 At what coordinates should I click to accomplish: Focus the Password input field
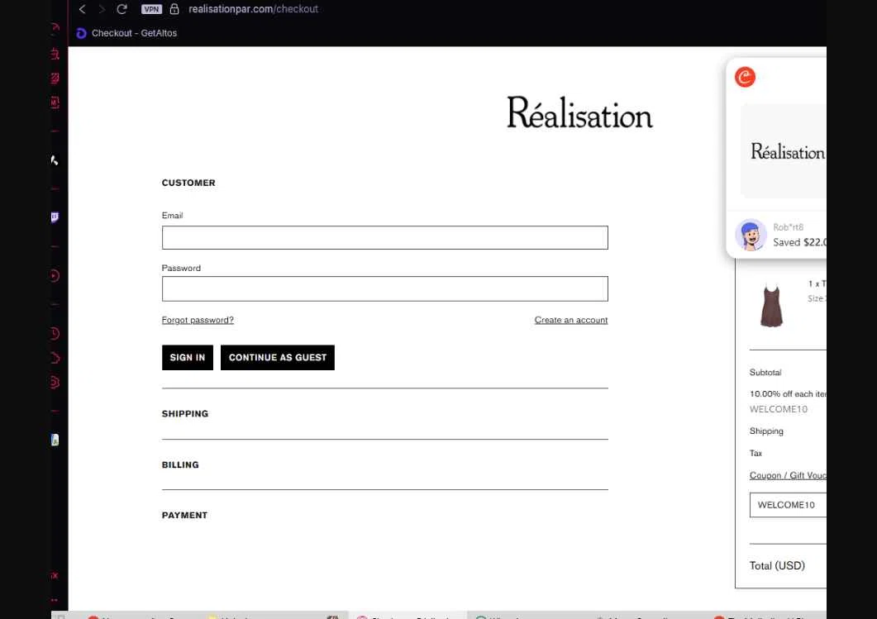click(x=385, y=288)
